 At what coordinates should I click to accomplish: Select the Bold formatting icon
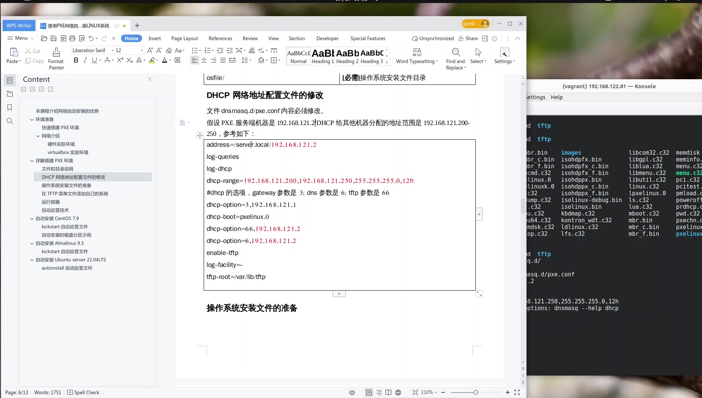point(76,60)
